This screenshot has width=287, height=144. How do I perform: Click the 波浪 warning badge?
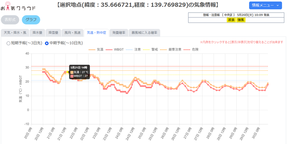(231, 20)
